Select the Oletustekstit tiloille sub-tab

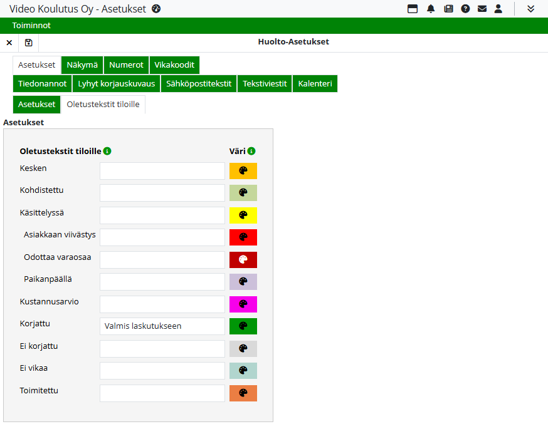click(x=103, y=105)
